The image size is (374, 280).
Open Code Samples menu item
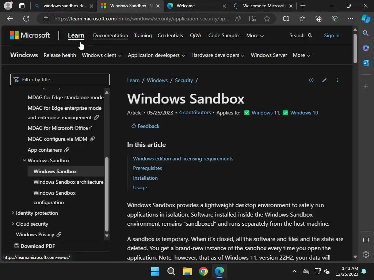[224, 35]
